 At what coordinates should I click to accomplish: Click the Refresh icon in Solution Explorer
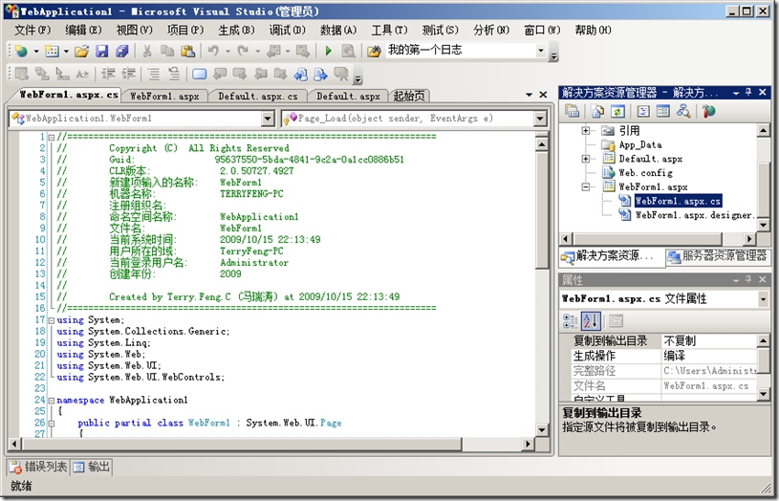tap(617, 111)
